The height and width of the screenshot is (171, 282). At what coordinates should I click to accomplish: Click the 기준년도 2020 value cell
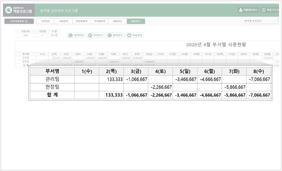26,35
